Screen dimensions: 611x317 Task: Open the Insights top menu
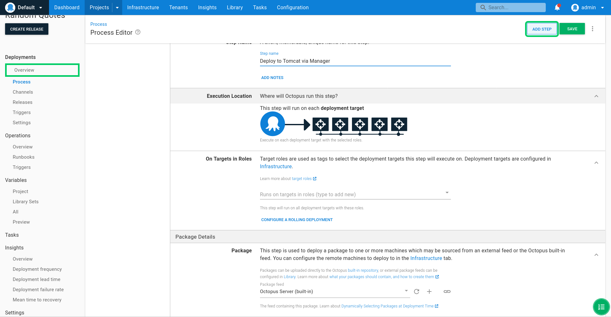(x=207, y=7)
